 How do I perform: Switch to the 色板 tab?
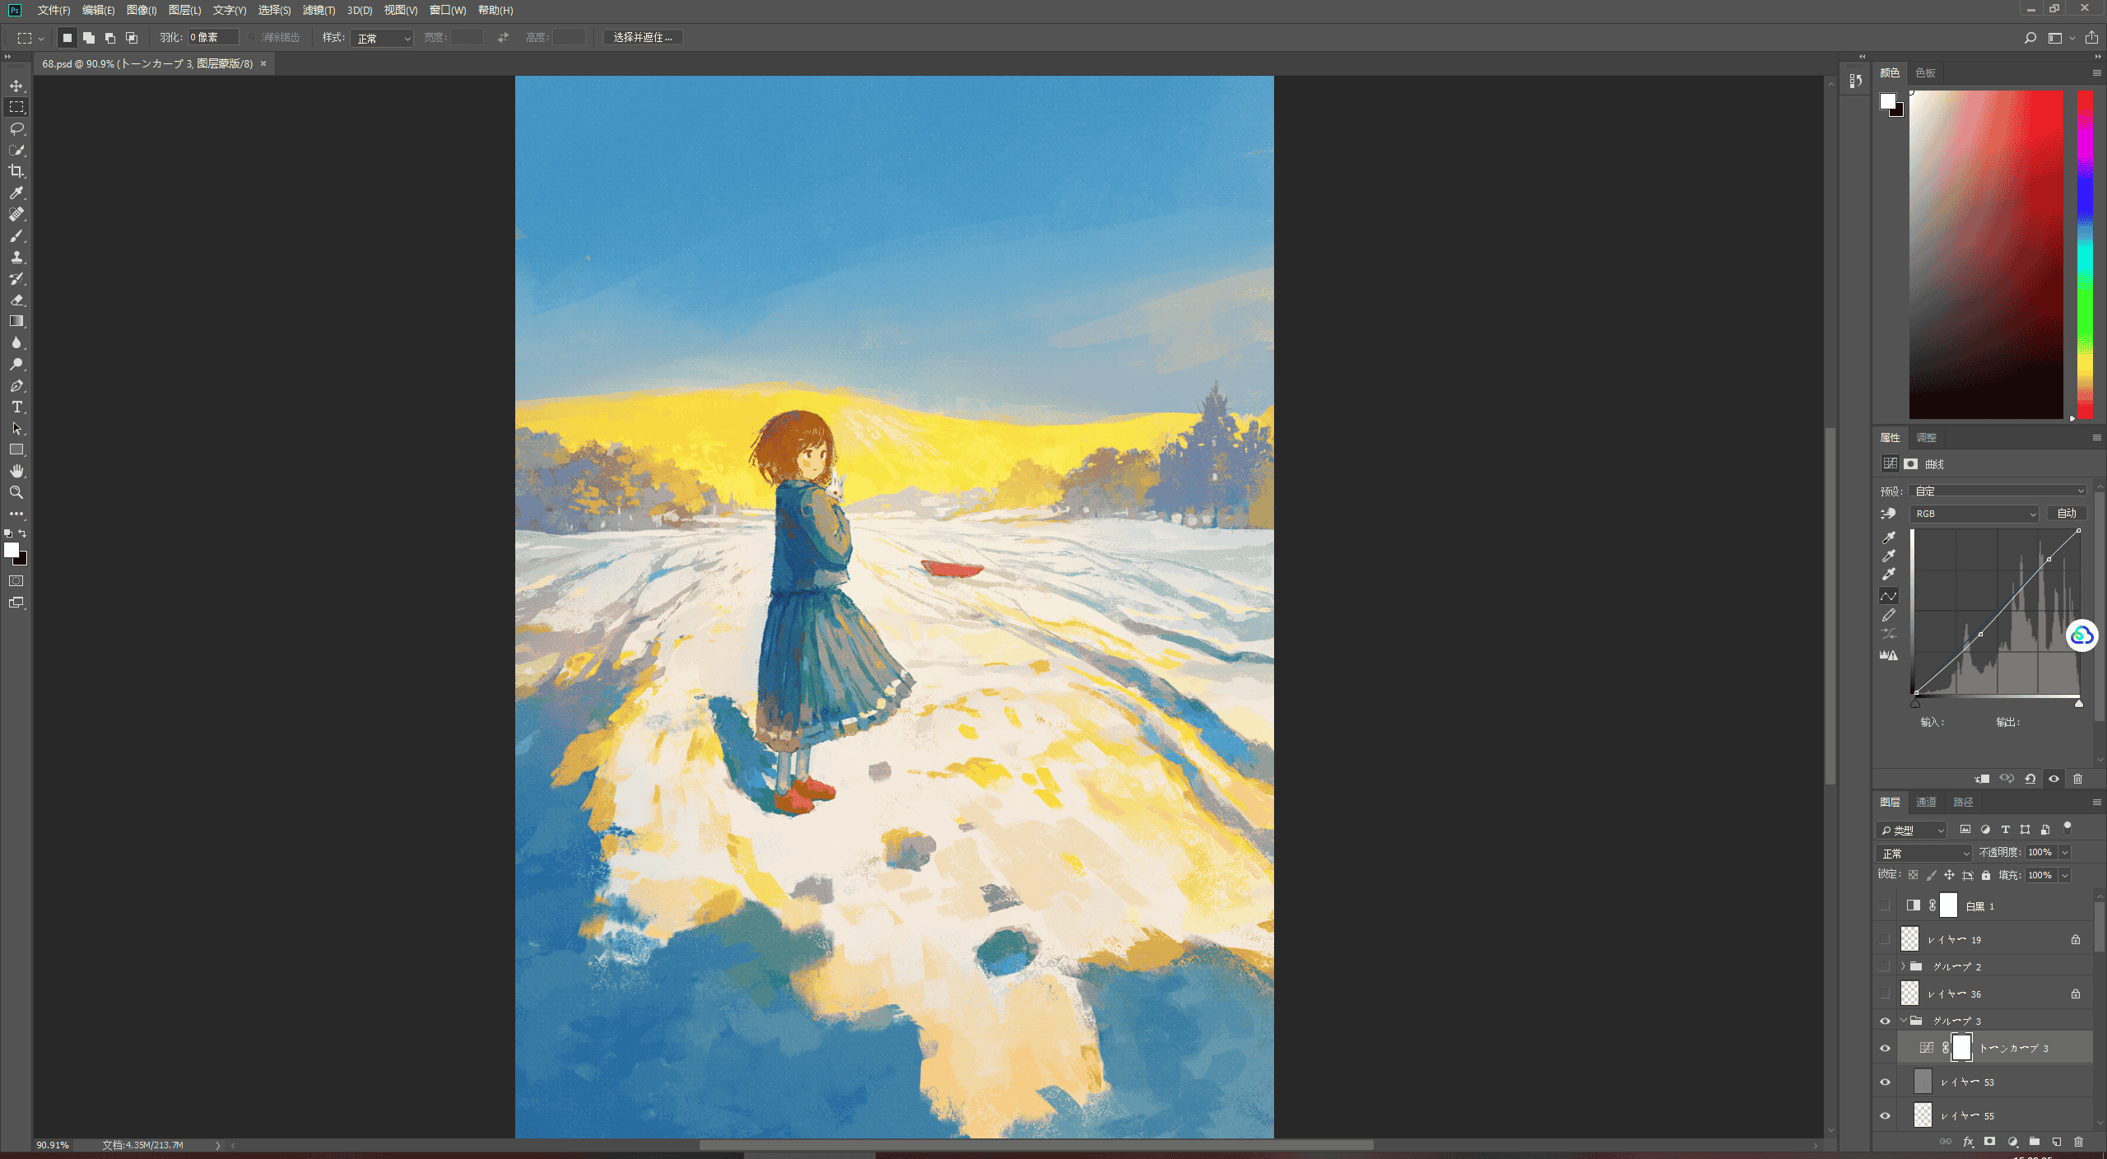tap(1925, 73)
